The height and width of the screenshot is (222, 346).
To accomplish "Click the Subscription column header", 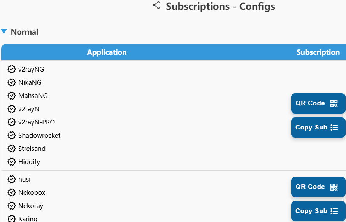I will [318, 52].
